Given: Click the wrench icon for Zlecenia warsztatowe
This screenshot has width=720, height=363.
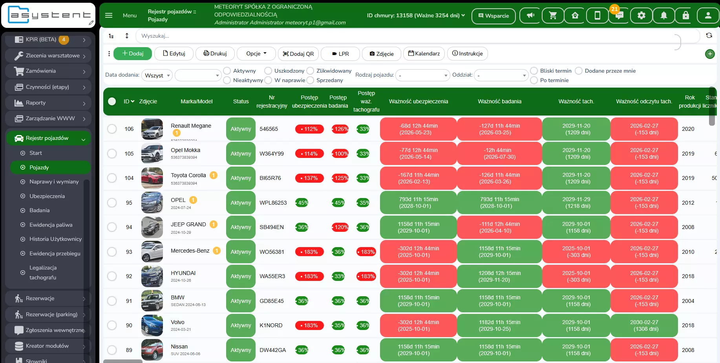Looking at the screenshot, I should 19,56.
